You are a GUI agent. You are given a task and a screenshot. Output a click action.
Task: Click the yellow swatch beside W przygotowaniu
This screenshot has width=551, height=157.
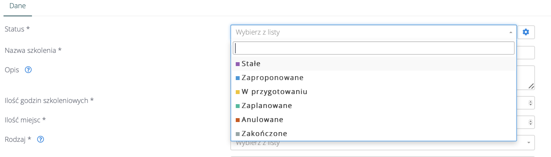coord(238,92)
